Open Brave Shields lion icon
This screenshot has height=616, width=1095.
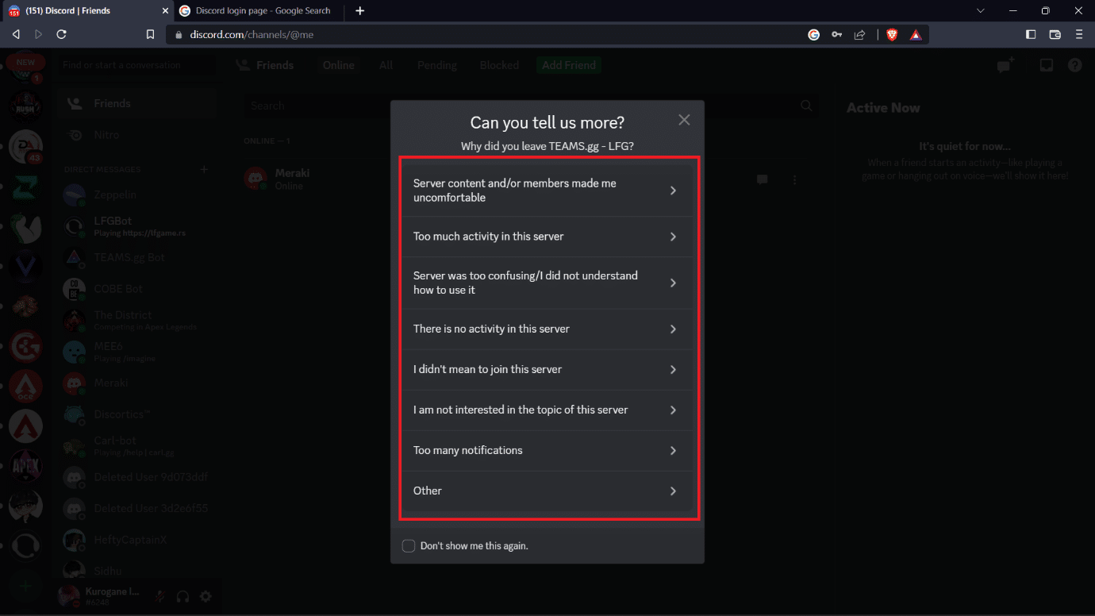(892, 34)
